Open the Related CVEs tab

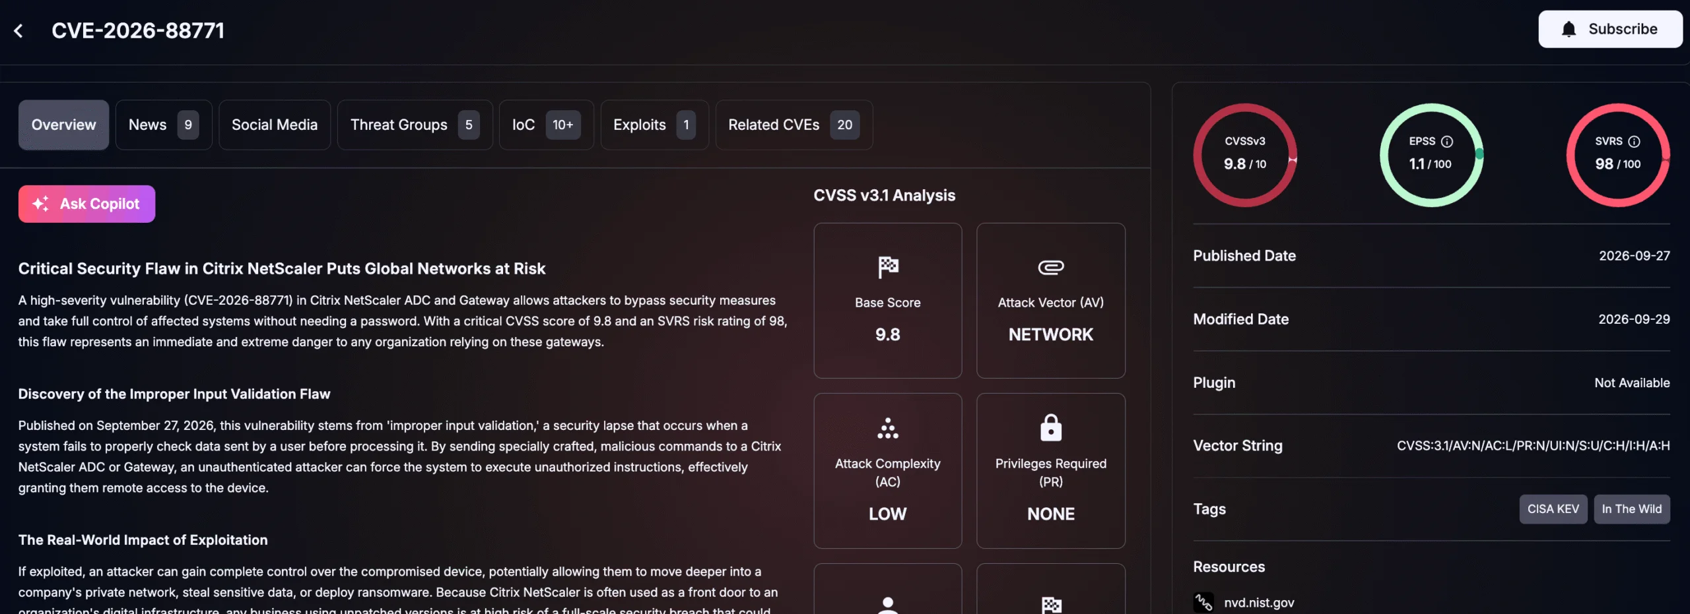click(x=794, y=125)
